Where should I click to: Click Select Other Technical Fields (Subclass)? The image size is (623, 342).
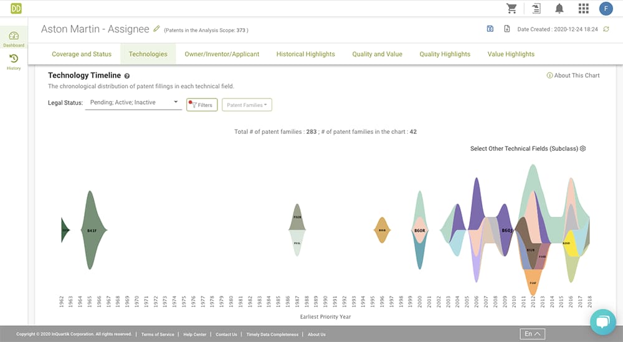coord(524,148)
